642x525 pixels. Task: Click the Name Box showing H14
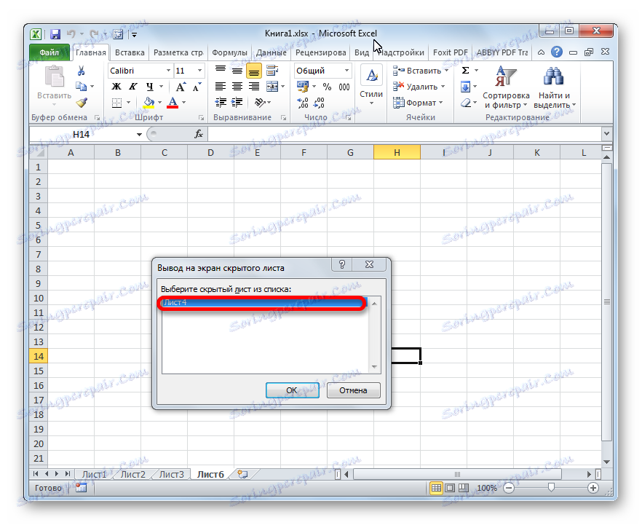click(x=81, y=134)
